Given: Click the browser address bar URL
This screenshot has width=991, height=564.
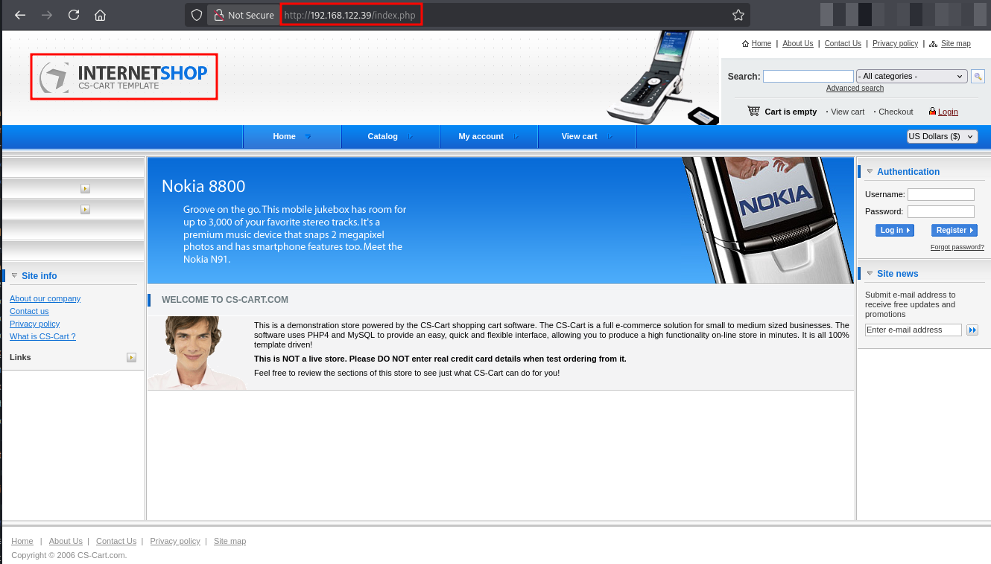Looking at the screenshot, I should pos(350,15).
